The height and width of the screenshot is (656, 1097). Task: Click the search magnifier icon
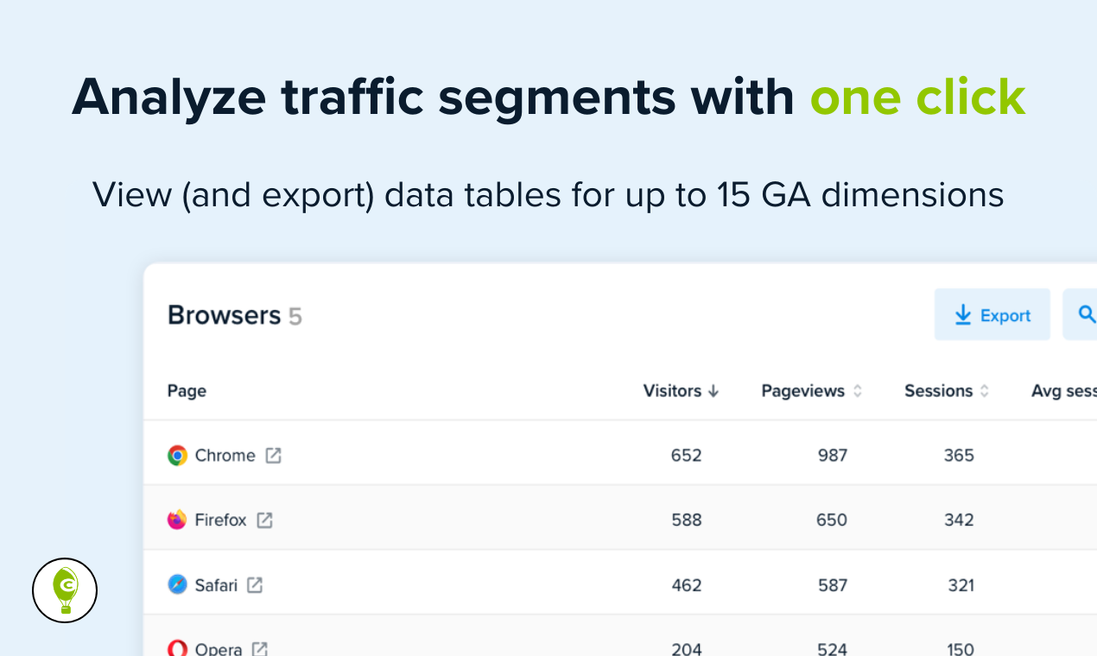point(1087,314)
